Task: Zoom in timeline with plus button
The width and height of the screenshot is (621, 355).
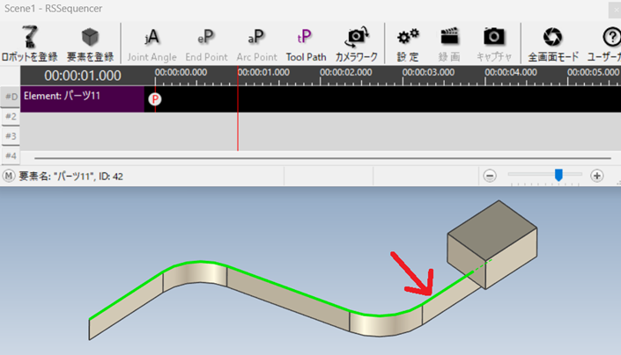Action: (x=597, y=176)
